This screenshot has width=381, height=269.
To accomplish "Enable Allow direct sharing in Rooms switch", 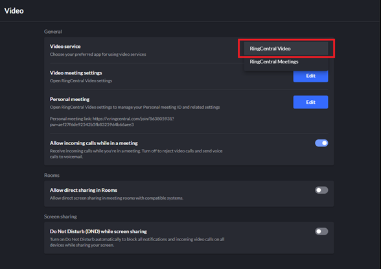I will pos(321,190).
